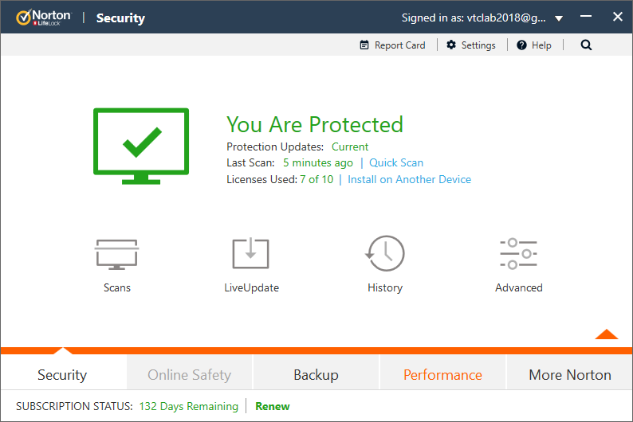Click the search magnifier icon

587,45
